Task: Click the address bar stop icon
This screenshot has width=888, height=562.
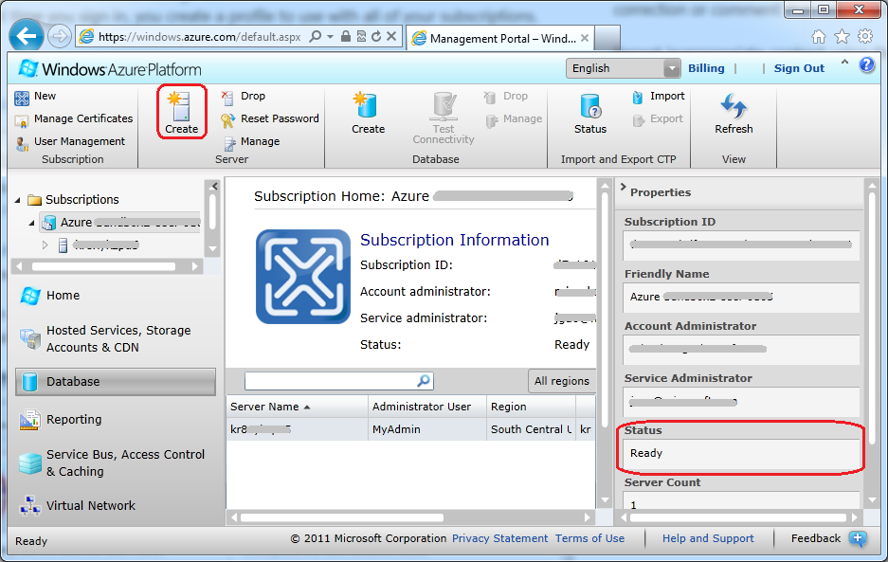Action: coord(390,37)
